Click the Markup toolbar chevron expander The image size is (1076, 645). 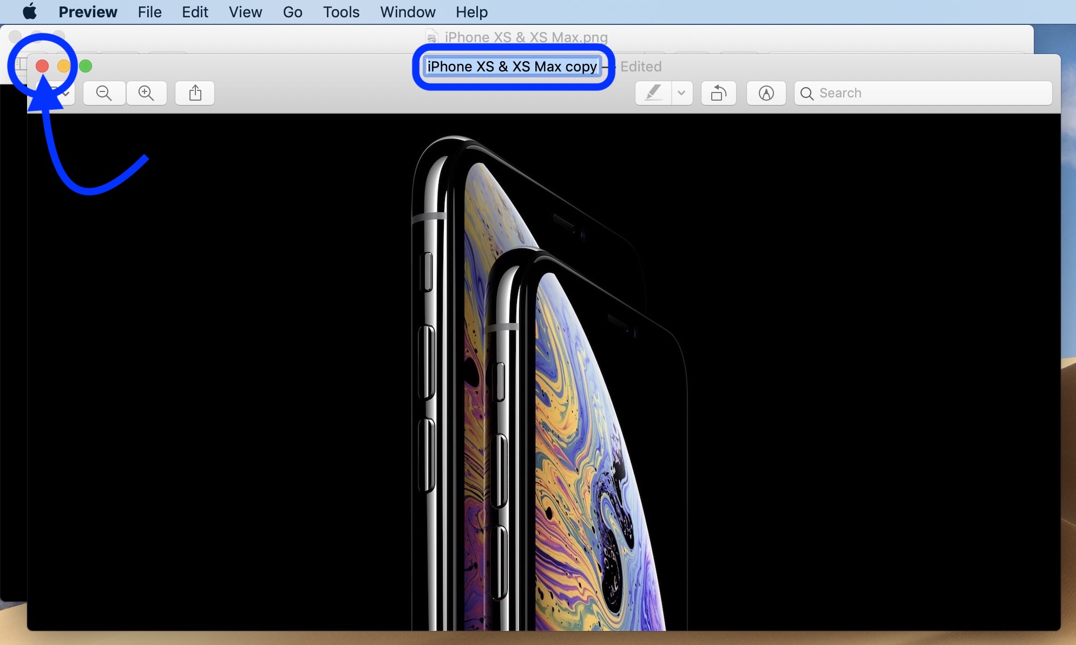(682, 92)
